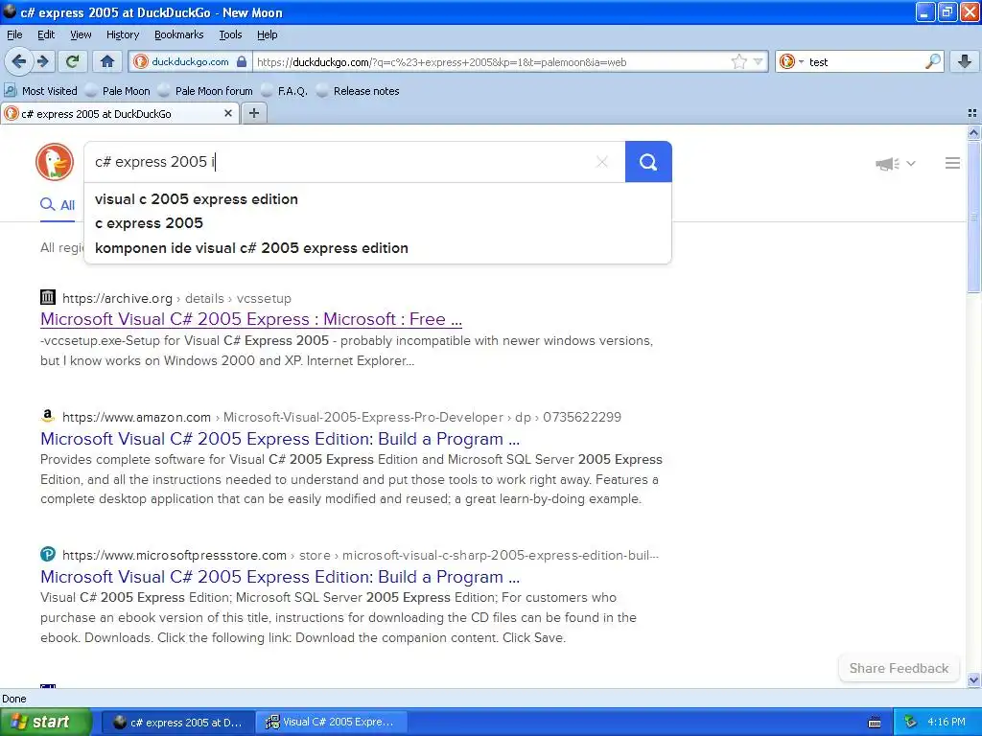
Task: Open the microsoftpressstore.com result title link
Action: coord(280,576)
